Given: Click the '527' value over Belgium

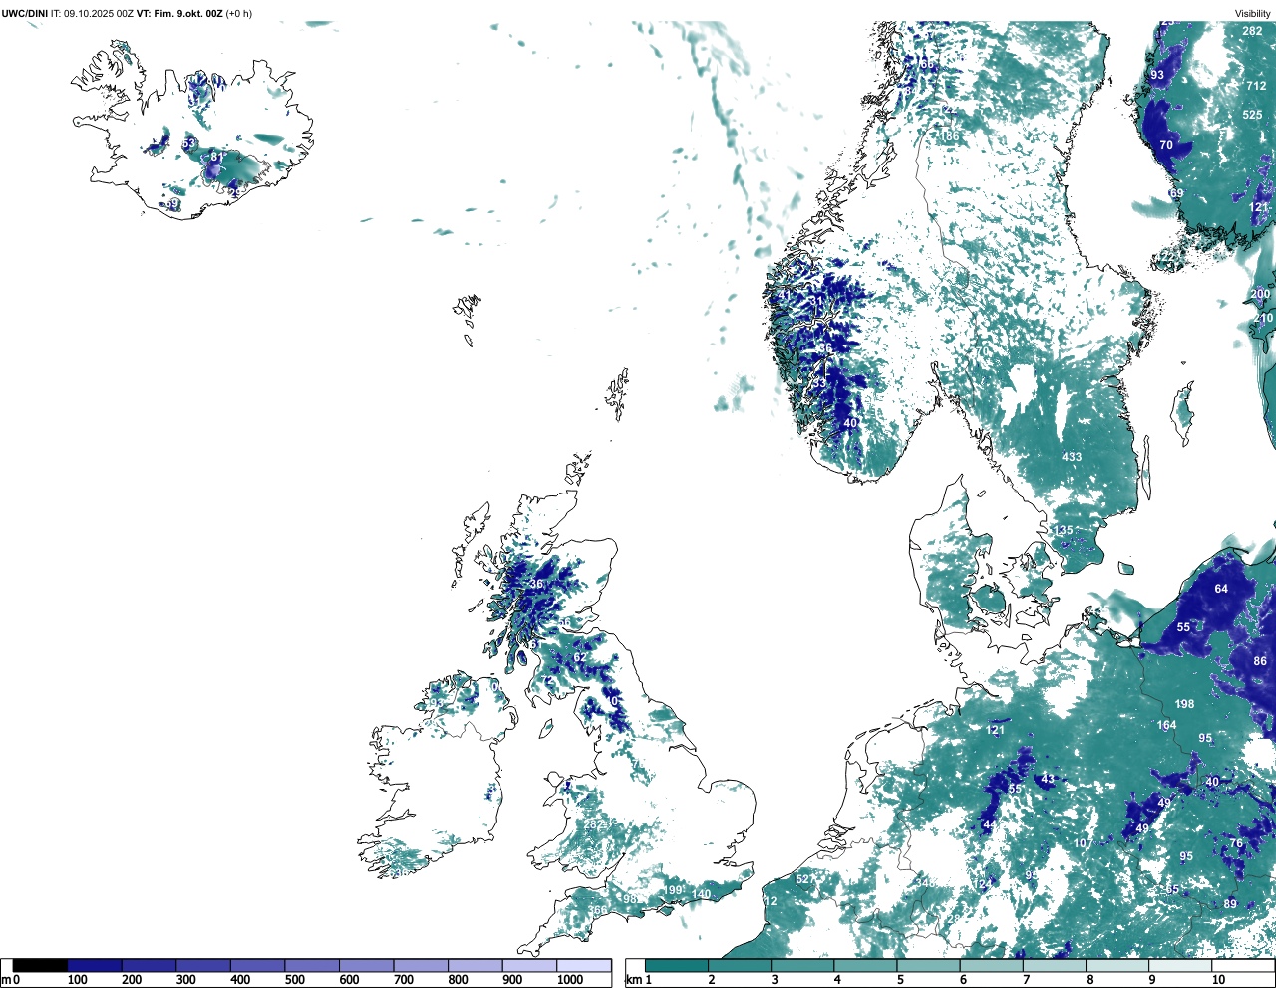Looking at the screenshot, I should coord(804,879).
